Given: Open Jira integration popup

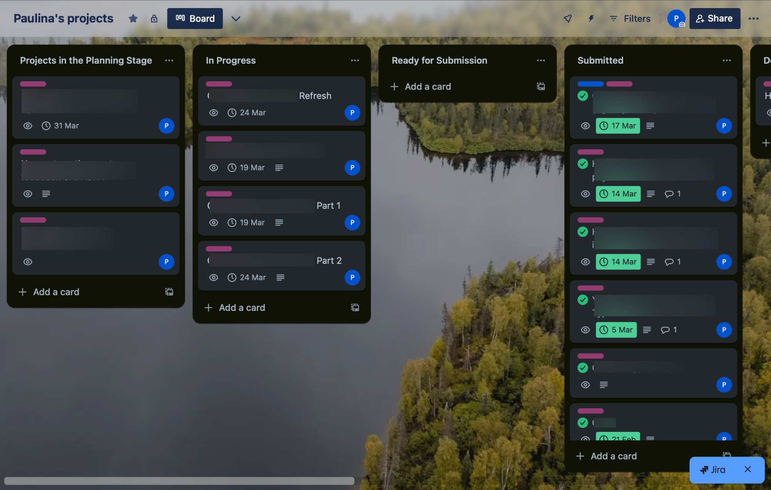Looking at the screenshot, I should click(x=714, y=470).
